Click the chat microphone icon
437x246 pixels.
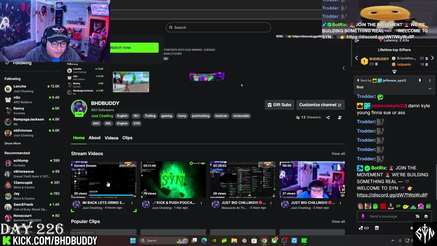(x=363, y=216)
